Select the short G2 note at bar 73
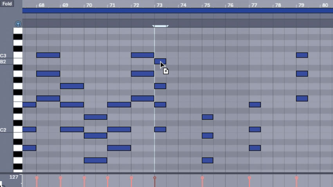 (x=160, y=86)
